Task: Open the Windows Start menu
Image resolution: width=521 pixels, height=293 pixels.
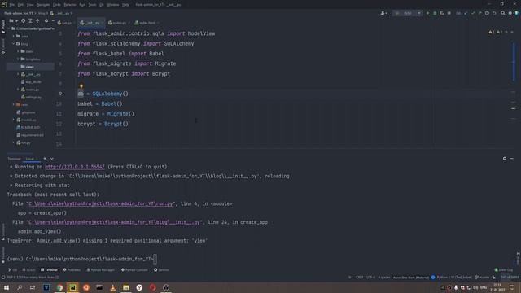Action: coord(7,287)
